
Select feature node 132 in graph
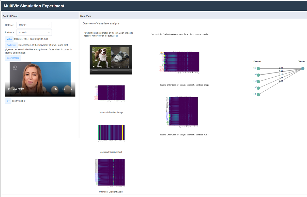click(x=258, y=75)
